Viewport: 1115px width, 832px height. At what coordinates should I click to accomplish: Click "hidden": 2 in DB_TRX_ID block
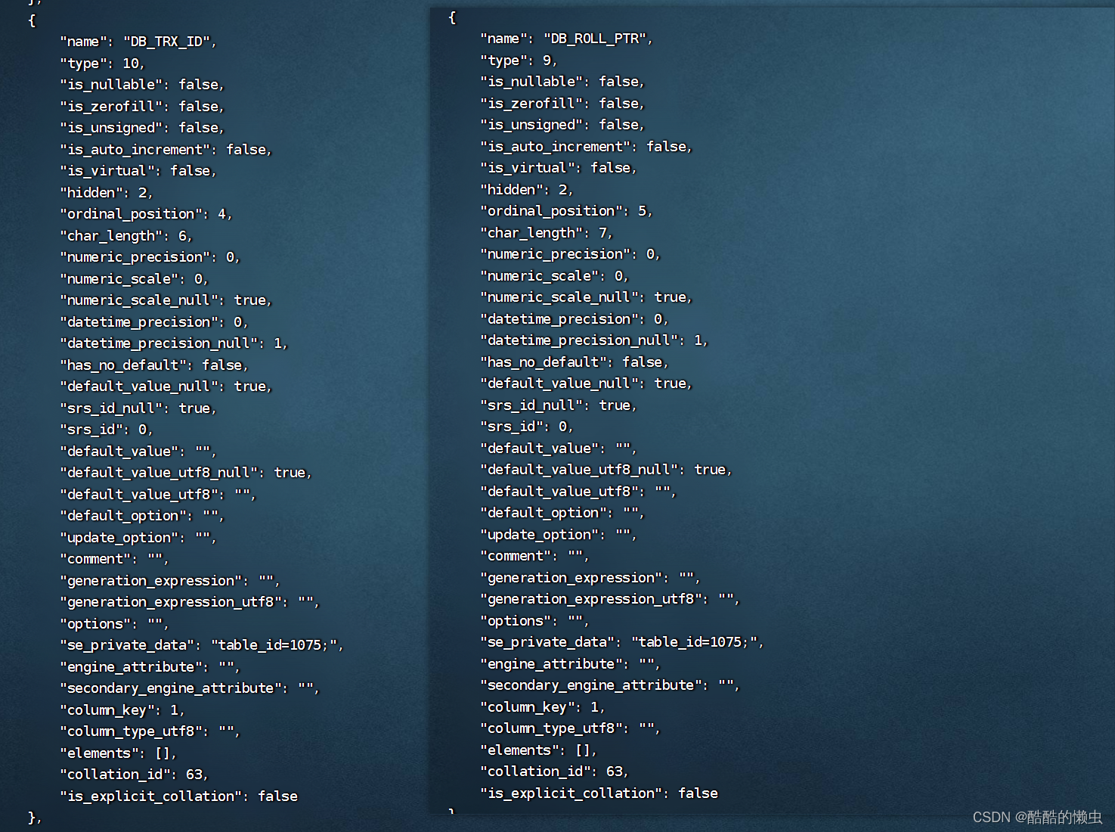click(x=107, y=193)
